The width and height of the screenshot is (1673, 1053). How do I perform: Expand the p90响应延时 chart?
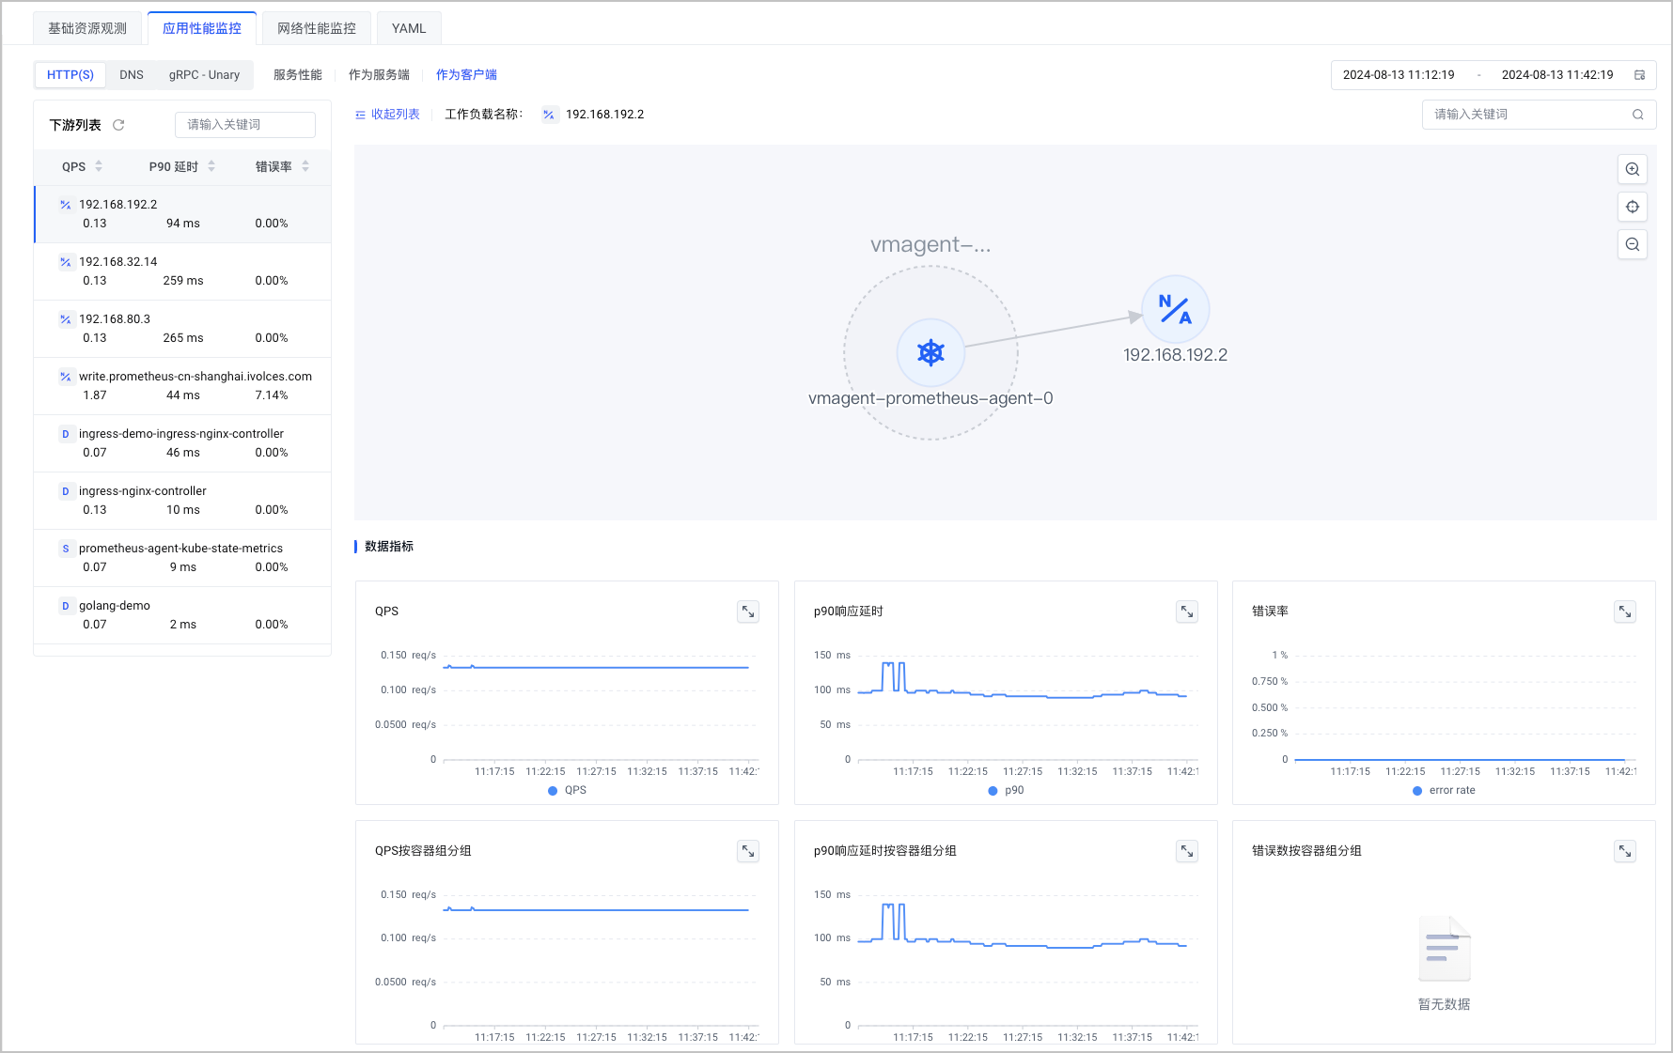1187,612
